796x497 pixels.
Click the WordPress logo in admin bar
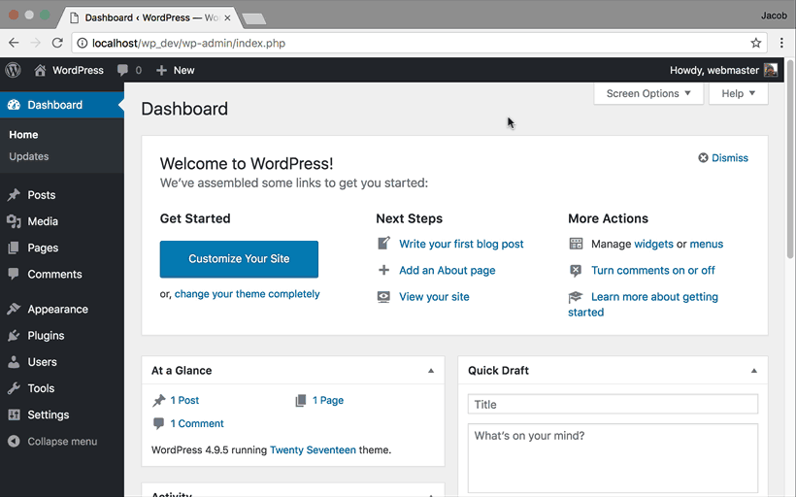point(14,70)
